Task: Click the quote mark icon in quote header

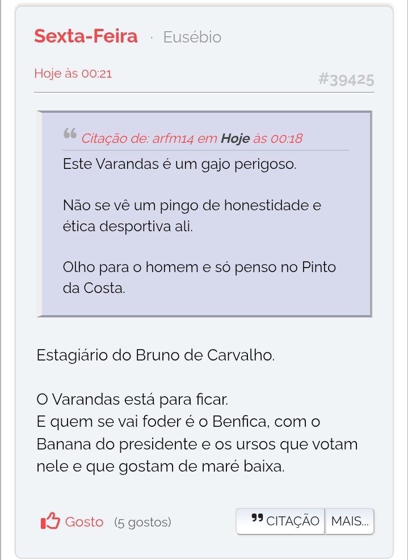Action: pyautogui.click(x=70, y=135)
